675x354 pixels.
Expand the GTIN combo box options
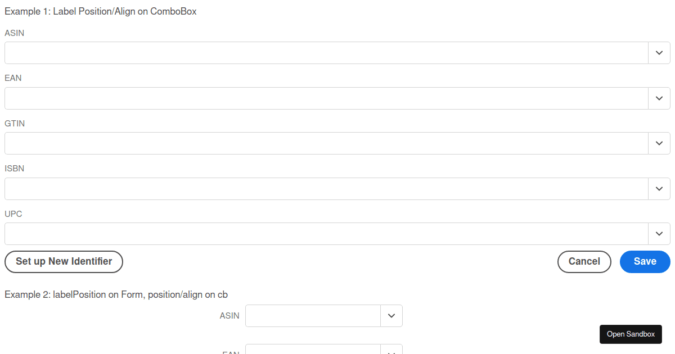pyautogui.click(x=659, y=143)
